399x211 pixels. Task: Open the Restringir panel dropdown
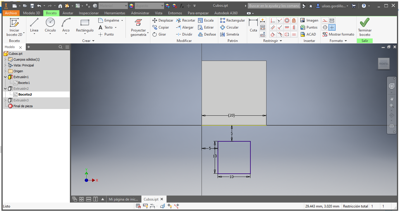pyautogui.click(x=273, y=41)
